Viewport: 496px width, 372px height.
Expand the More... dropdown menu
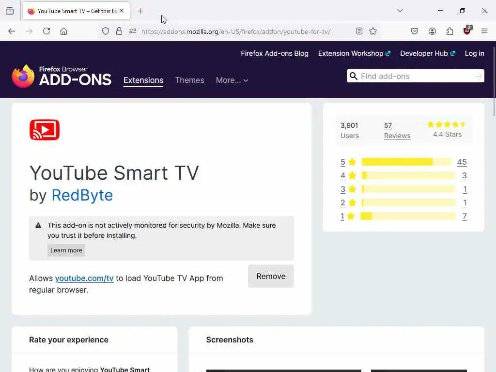point(232,80)
